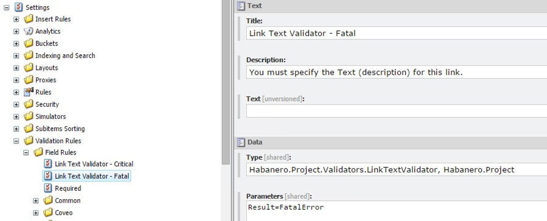547x221 pixels.
Task: Collapse the Validation Rules node
Action: (16, 141)
